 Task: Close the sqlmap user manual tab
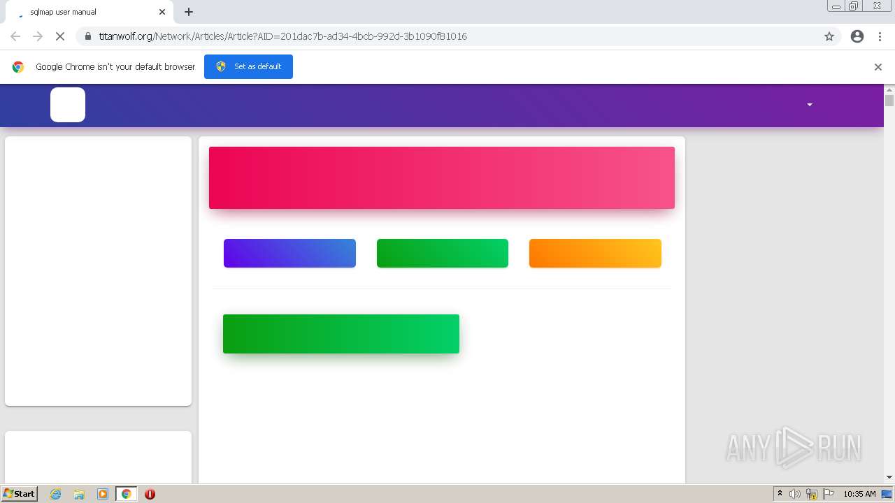pos(162,12)
